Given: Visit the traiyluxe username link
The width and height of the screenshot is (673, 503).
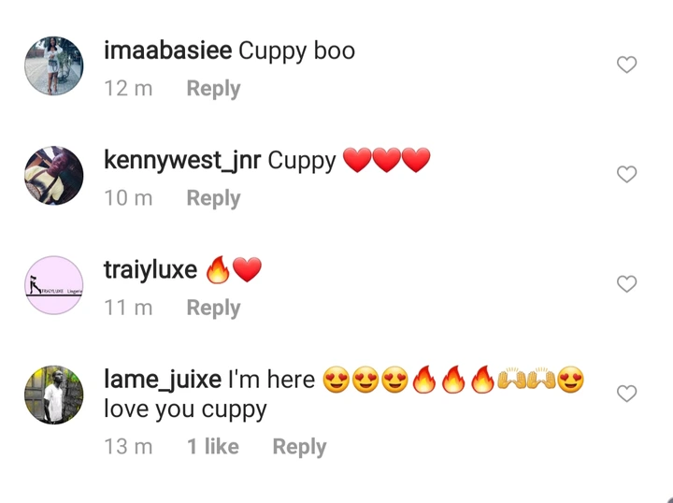Looking at the screenshot, I should (150, 270).
